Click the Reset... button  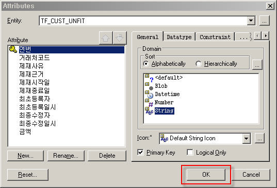pos(28,175)
